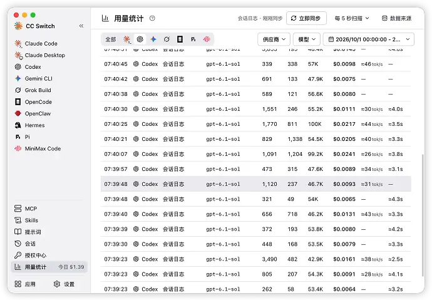Filter by the Gemini icon tab

pos(153,39)
